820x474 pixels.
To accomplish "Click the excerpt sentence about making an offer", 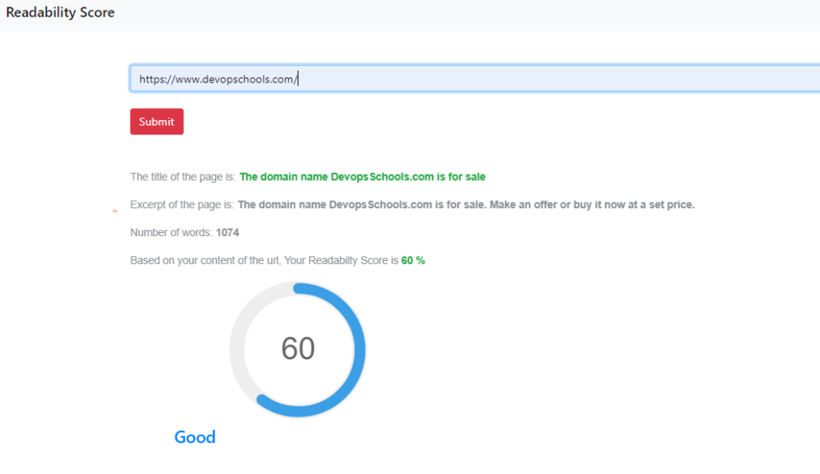I will 466,204.
